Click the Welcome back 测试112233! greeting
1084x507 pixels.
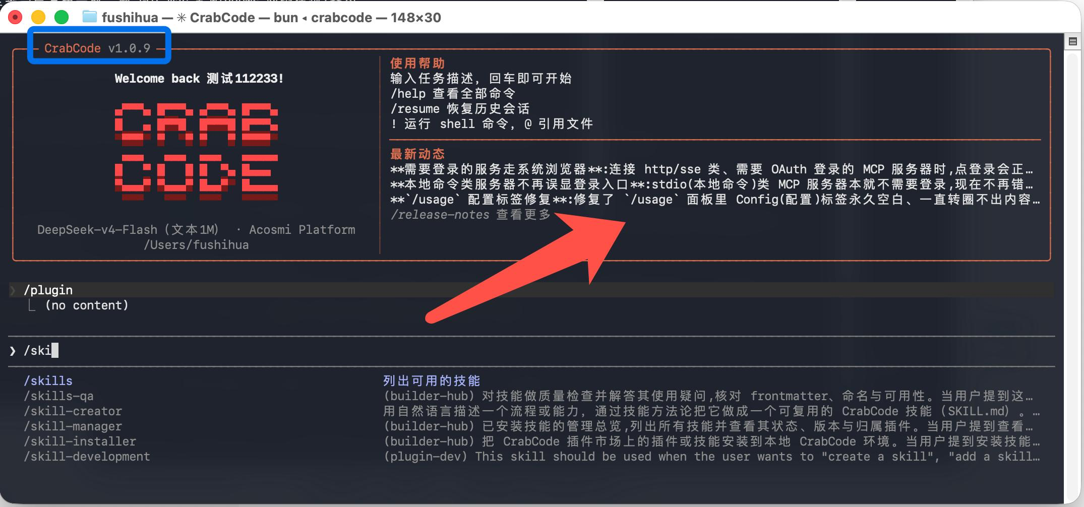click(199, 79)
